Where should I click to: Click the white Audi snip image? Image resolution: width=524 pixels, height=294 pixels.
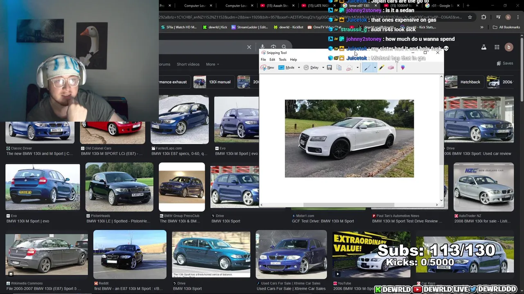[349, 138]
